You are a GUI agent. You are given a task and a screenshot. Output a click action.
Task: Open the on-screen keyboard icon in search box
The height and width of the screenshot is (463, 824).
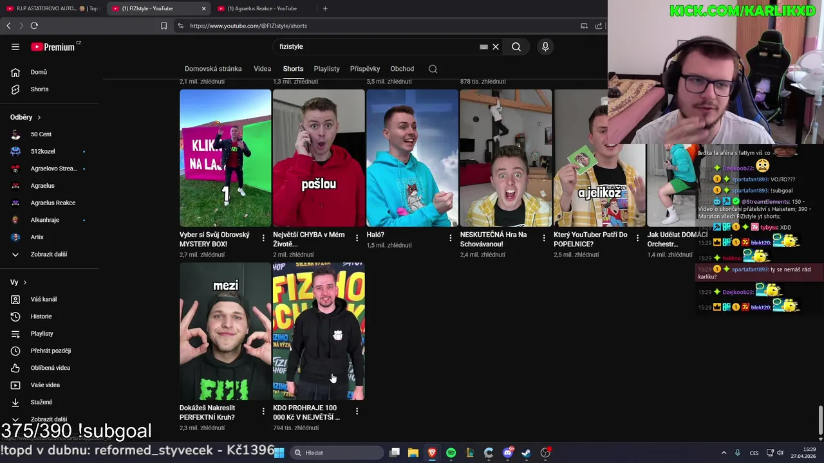[483, 46]
